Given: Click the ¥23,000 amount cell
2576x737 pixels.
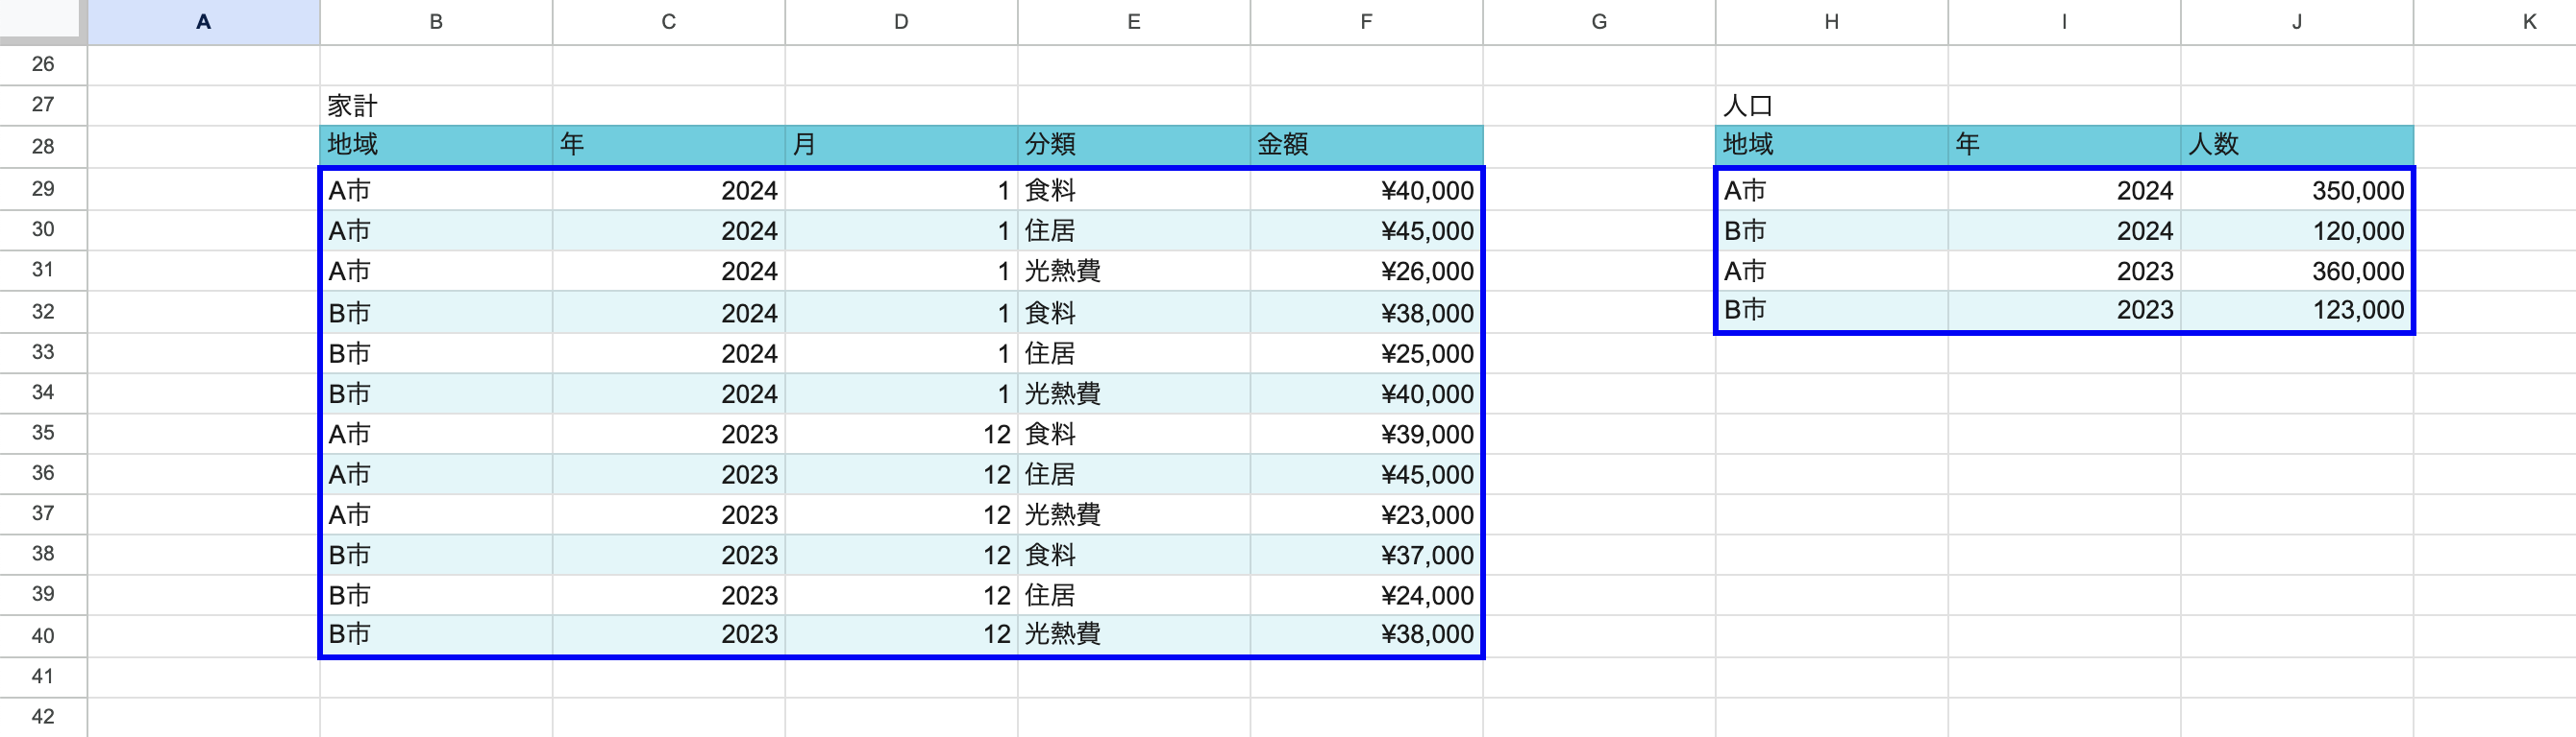Looking at the screenshot, I should tap(1365, 515).
